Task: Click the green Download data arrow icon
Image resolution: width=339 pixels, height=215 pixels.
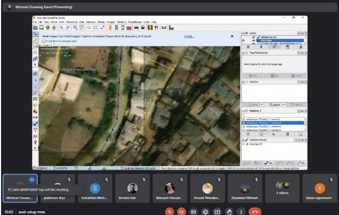Action: pos(48,28)
